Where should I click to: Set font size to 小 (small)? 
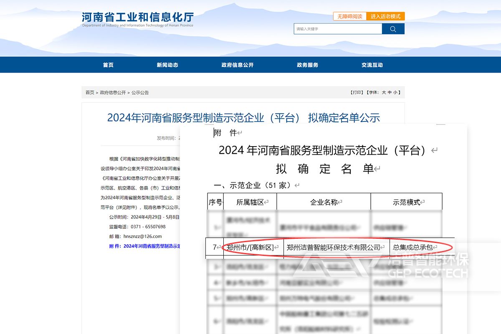395,93
